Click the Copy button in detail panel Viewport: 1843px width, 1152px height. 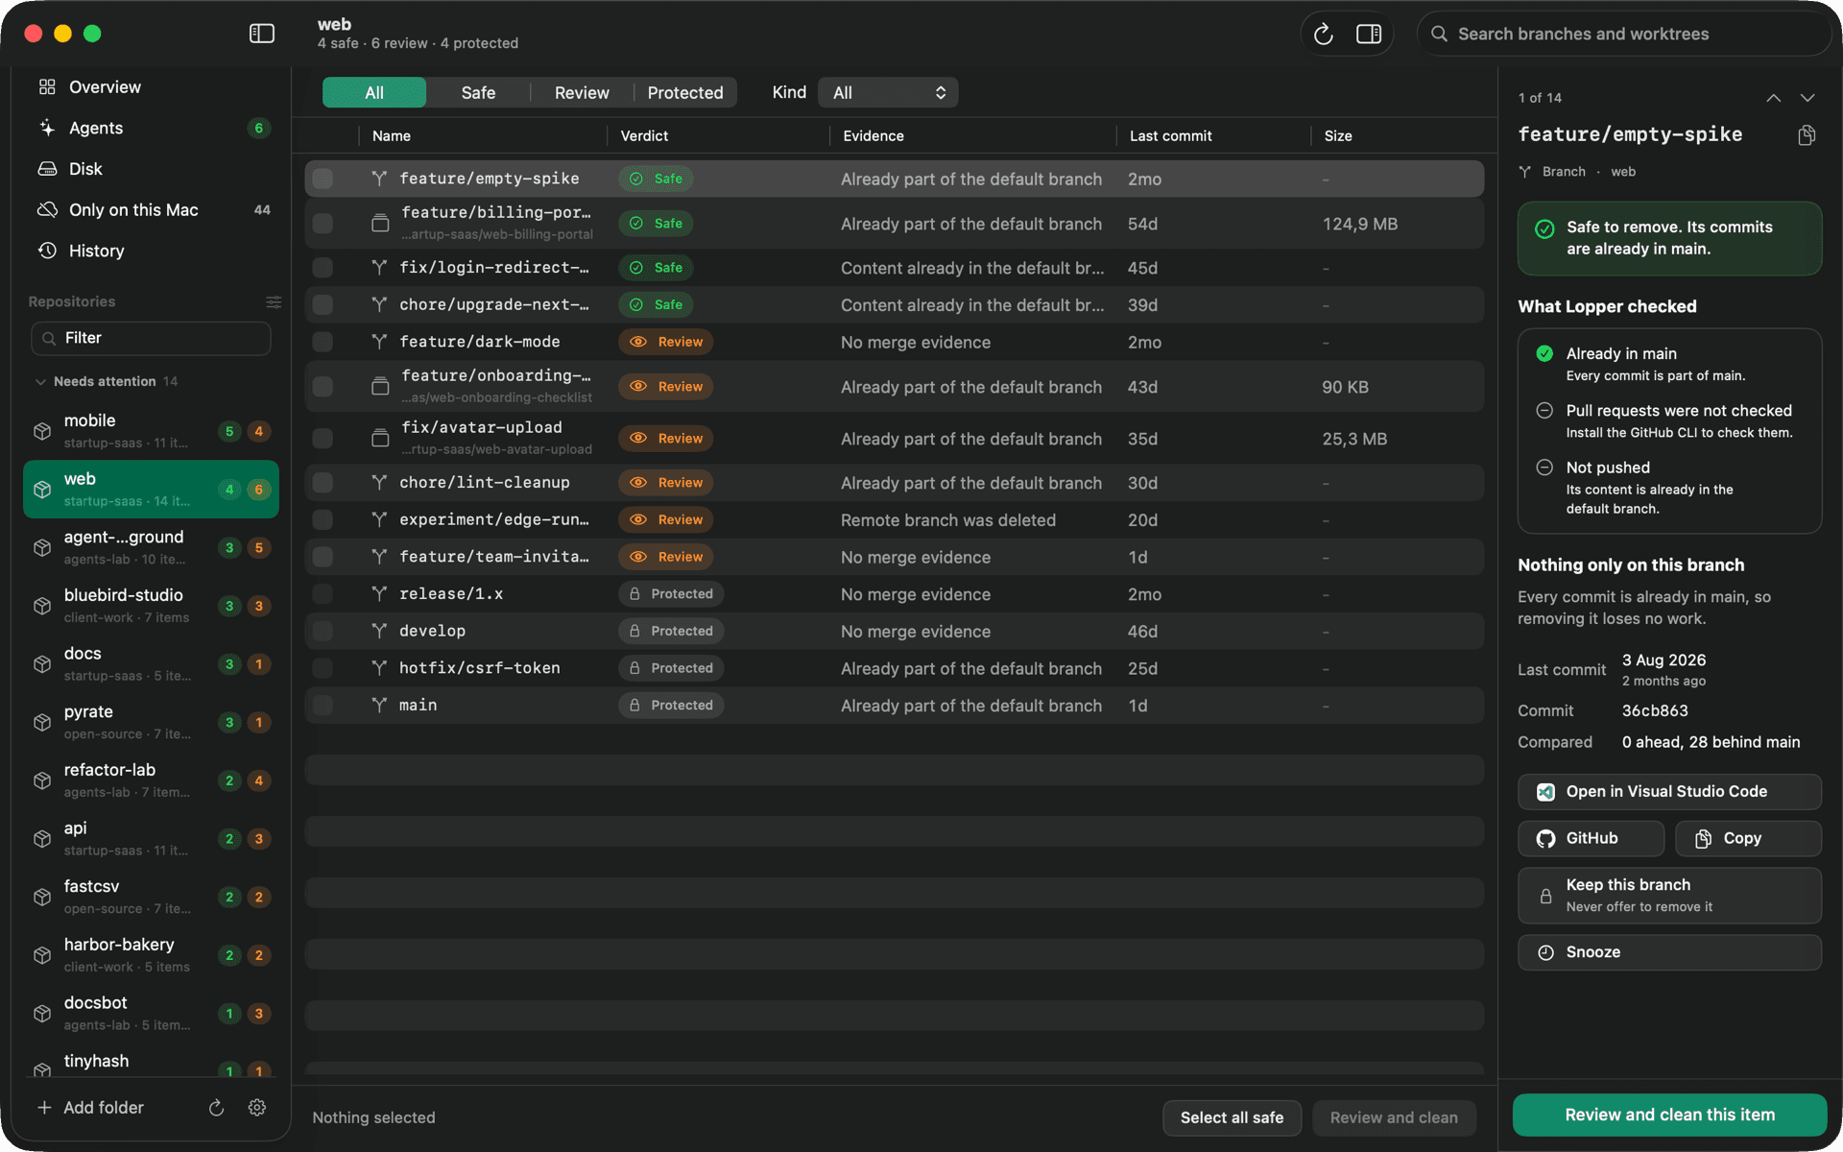(x=1748, y=838)
